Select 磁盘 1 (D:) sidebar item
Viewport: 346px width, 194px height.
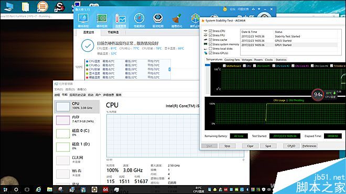pyautogui.click(x=77, y=147)
